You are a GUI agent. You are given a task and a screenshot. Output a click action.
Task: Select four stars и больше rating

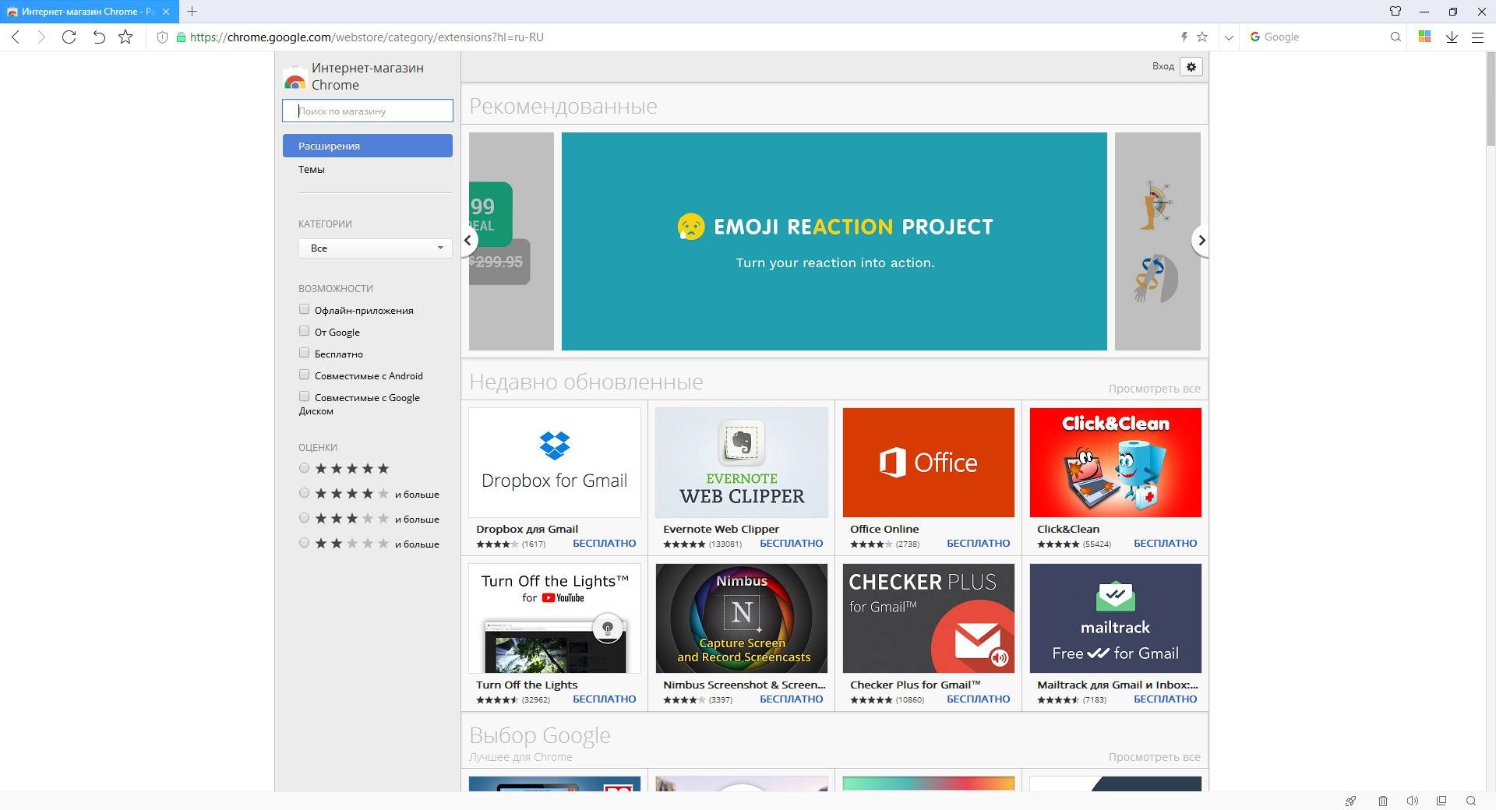pos(305,493)
